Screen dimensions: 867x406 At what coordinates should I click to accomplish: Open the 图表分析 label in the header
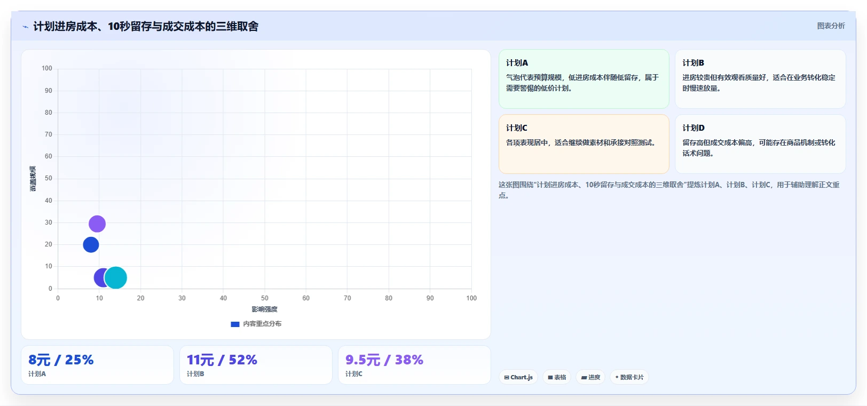point(831,26)
